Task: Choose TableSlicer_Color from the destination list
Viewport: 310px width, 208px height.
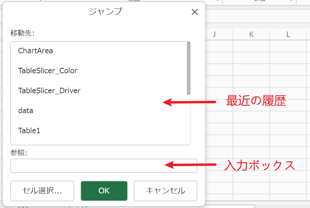Action: point(47,71)
